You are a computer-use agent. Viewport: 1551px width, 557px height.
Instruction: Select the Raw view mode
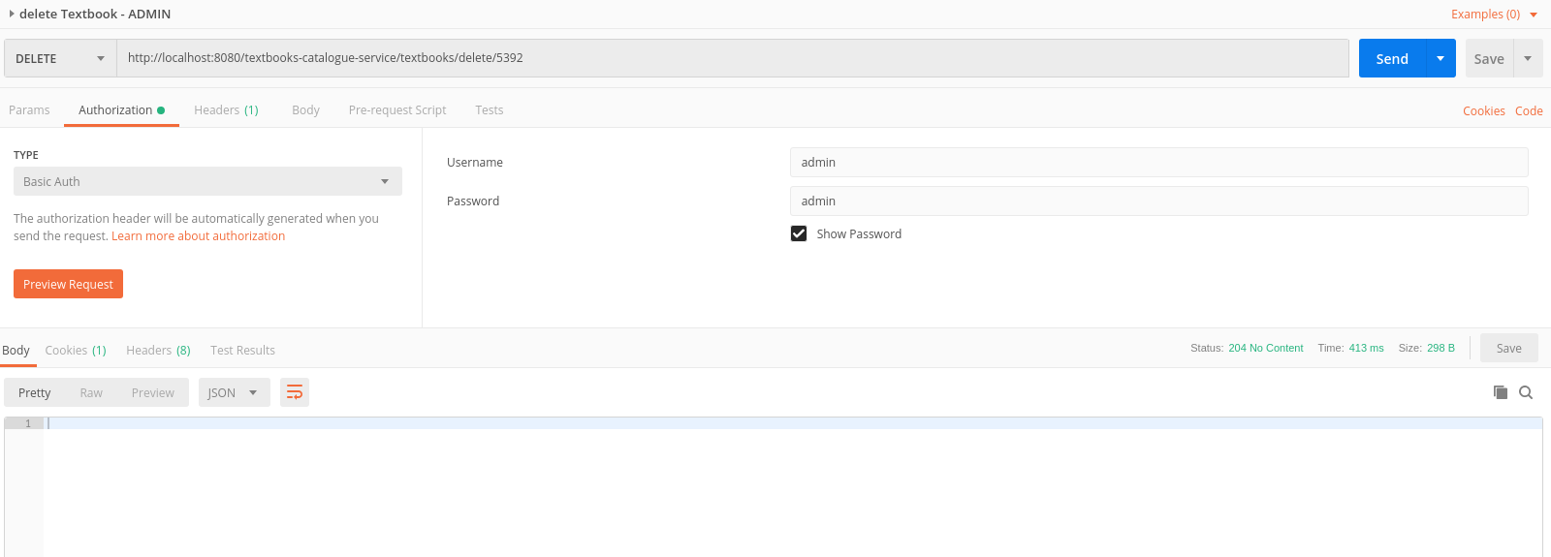[x=91, y=392]
